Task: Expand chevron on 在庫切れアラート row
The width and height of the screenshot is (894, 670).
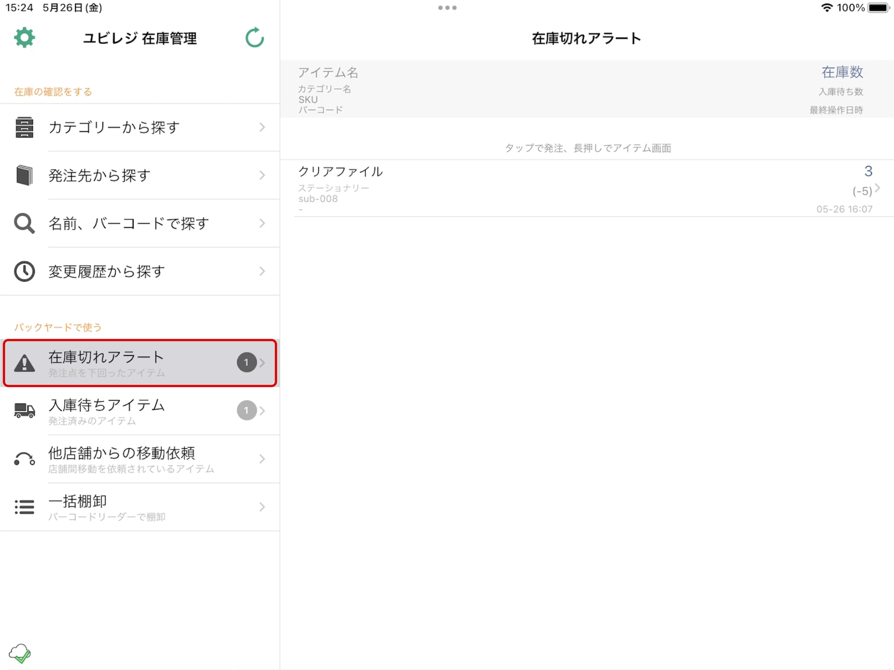Action: 262,363
